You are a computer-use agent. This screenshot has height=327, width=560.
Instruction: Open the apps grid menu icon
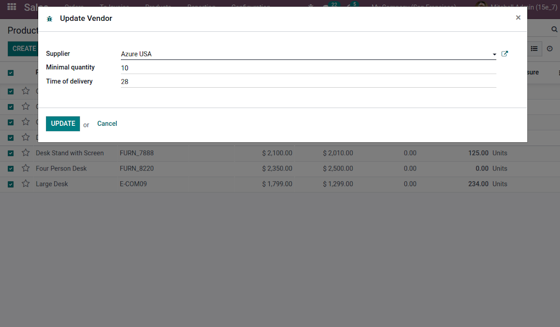tap(12, 6)
